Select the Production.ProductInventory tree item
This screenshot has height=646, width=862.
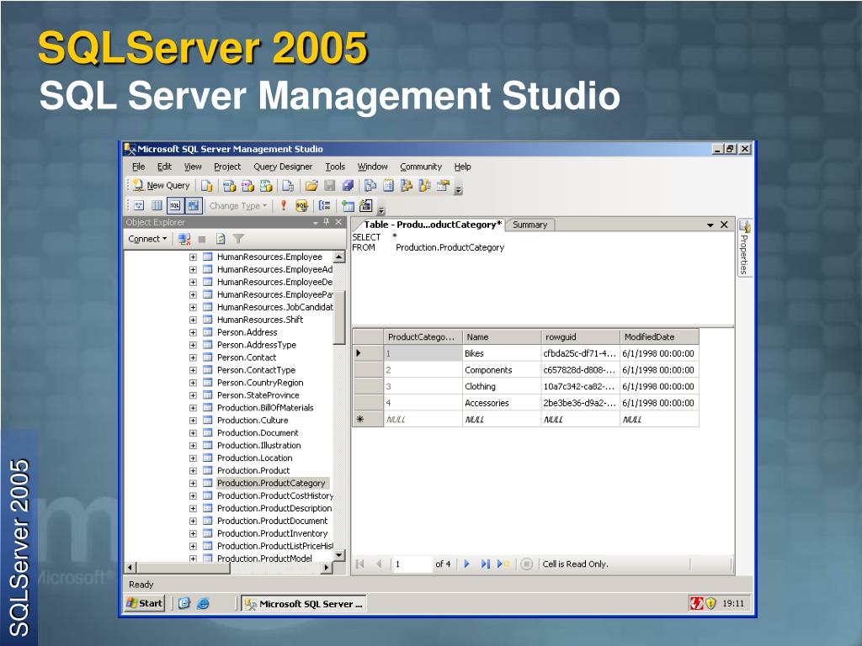coord(272,533)
